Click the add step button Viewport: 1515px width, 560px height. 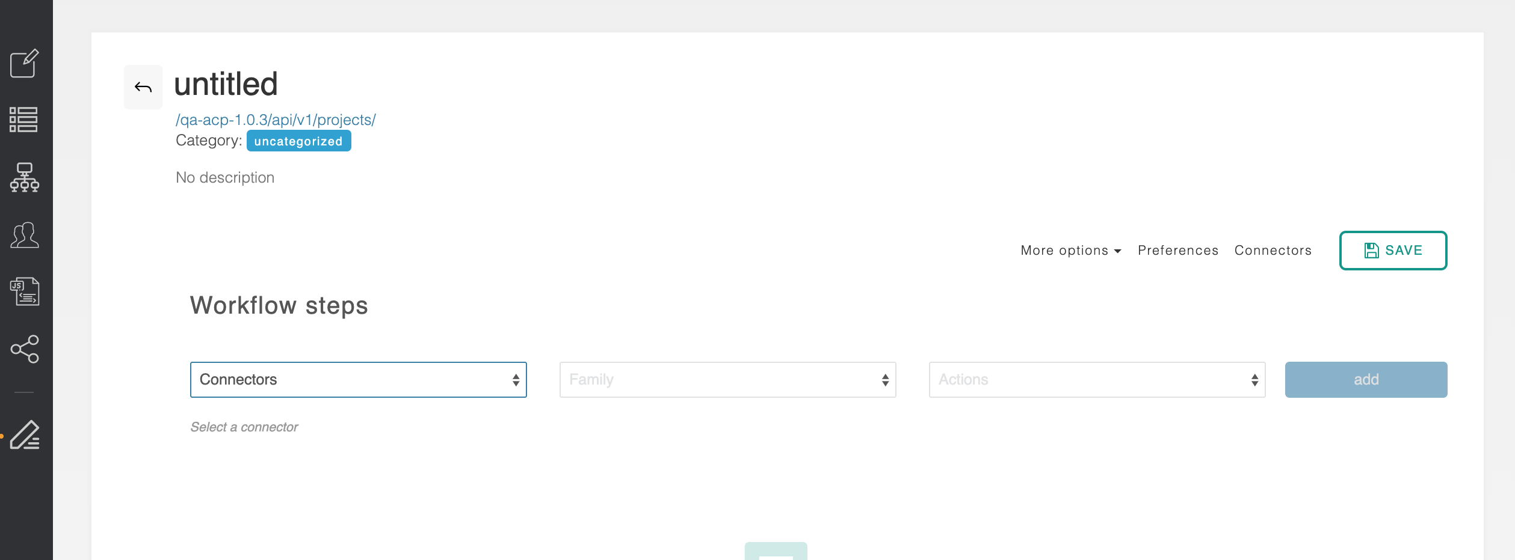pyautogui.click(x=1366, y=380)
